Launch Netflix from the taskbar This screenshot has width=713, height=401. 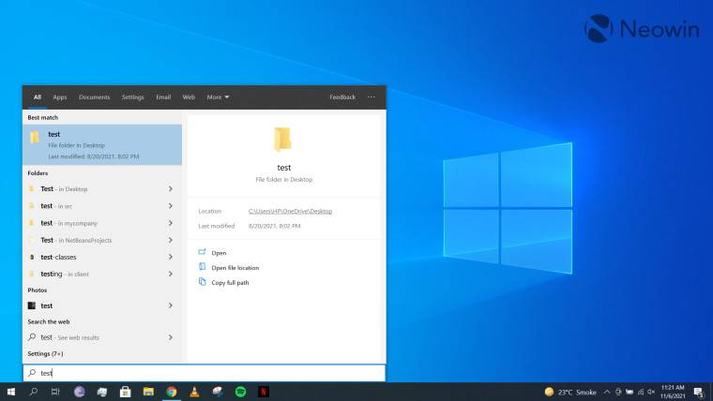coord(264,392)
